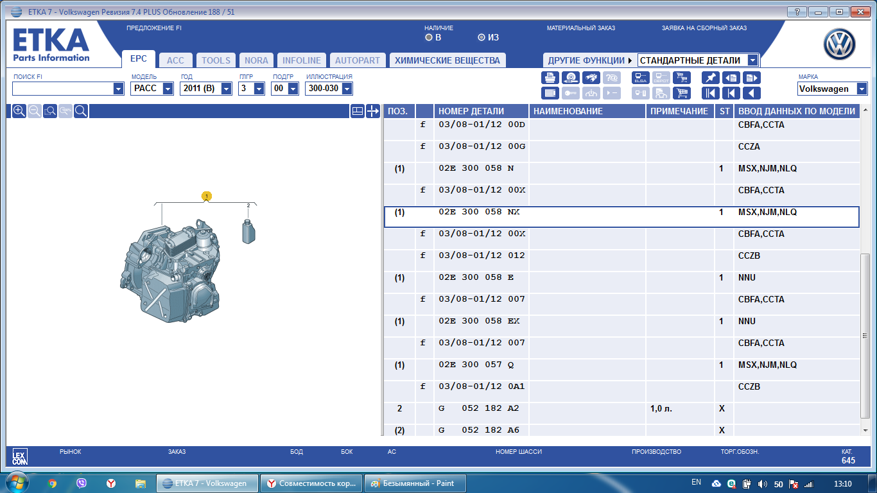This screenshot has width=877, height=493.
Task: Click the Поиск FI input field
Action: point(63,89)
